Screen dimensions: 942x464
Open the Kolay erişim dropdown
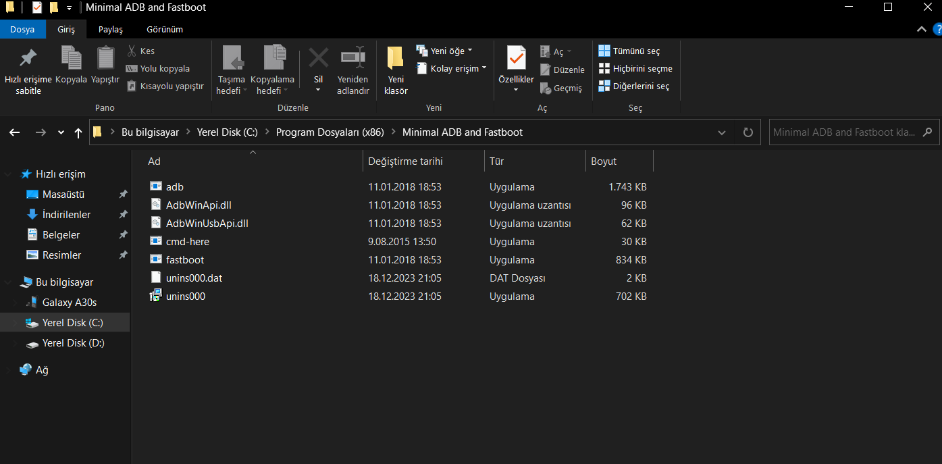451,68
